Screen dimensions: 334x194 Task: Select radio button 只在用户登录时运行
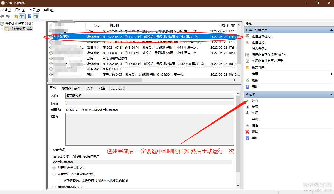click(54, 167)
